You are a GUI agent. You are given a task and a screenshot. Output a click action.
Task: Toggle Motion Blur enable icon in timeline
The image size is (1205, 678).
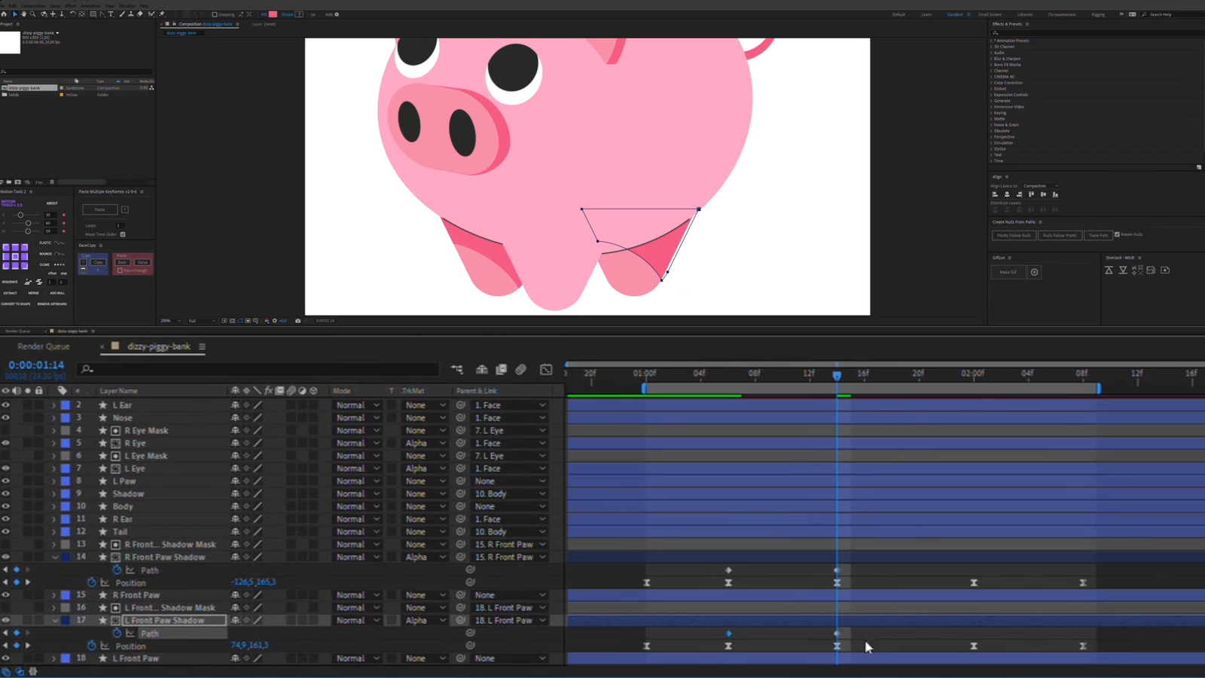point(520,369)
